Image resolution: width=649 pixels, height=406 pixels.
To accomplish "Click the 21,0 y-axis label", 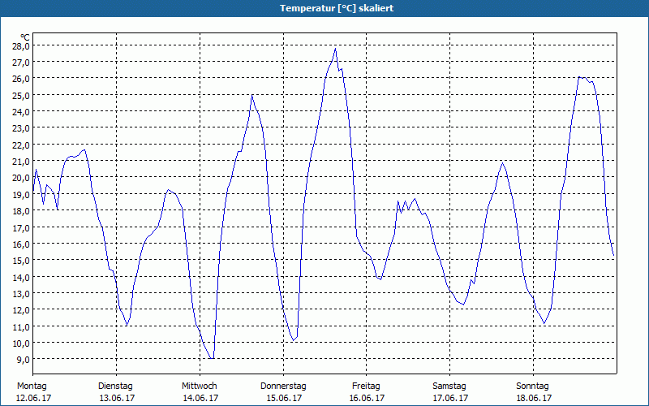I will pyautogui.click(x=20, y=161).
